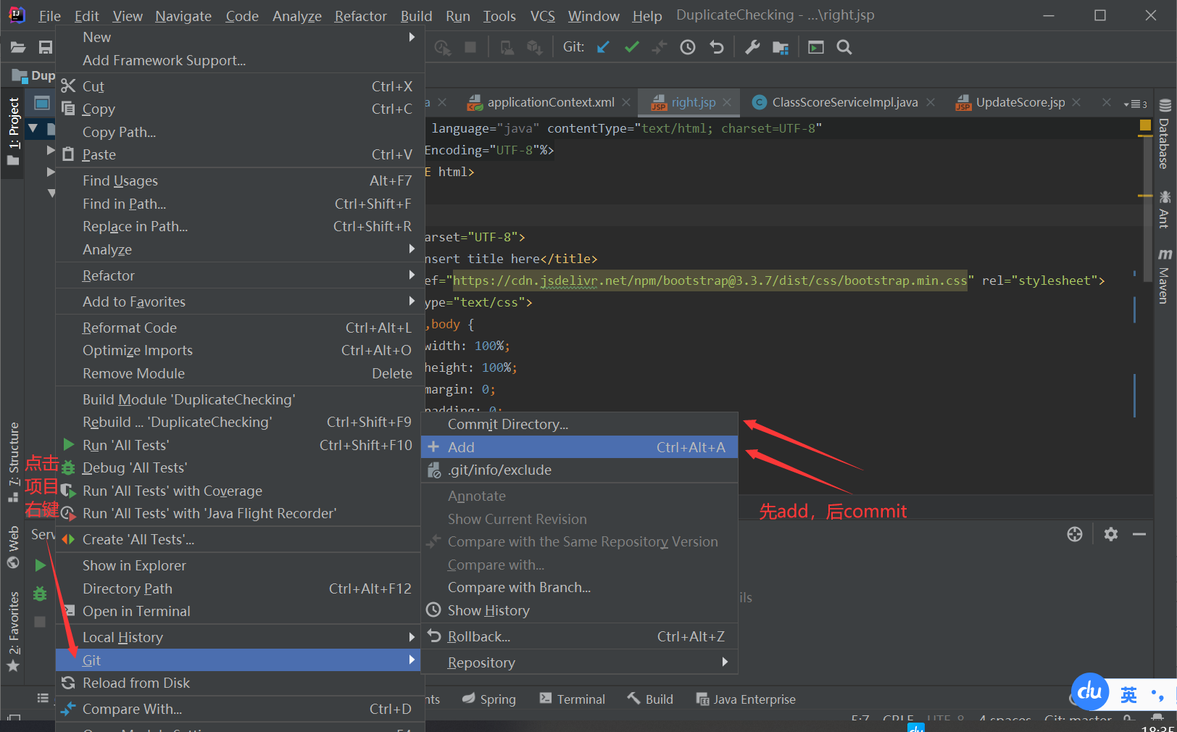Screen dimensions: 1177x732
Task: Click the Baidu input method icon
Action: tap(1089, 691)
